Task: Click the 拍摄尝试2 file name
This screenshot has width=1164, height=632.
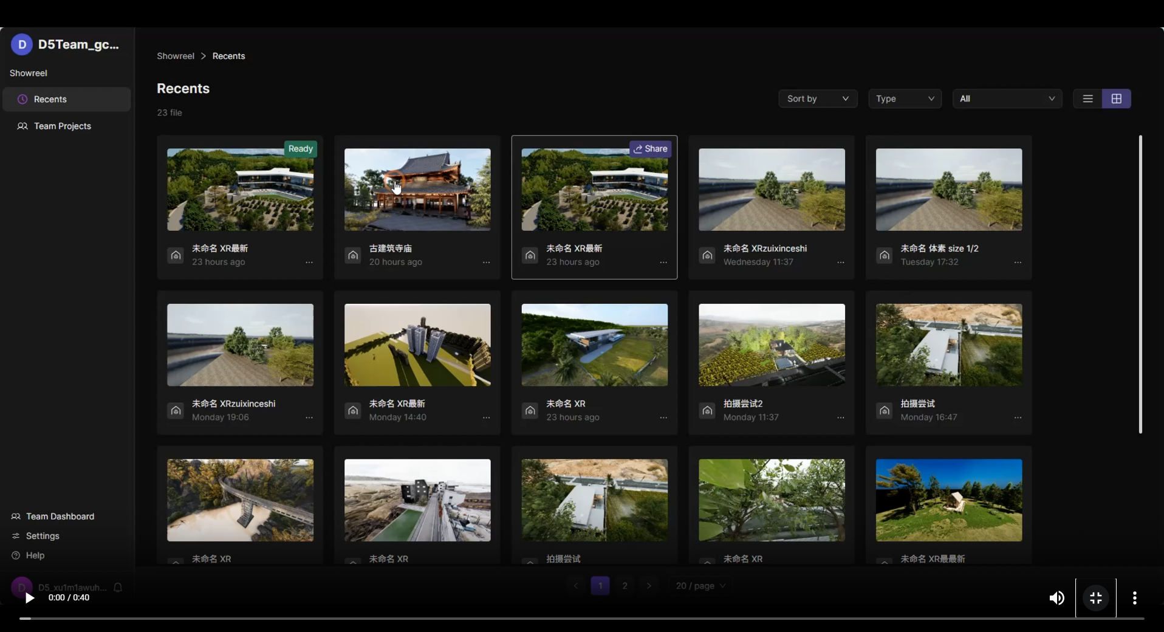Action: coord(743,404)
